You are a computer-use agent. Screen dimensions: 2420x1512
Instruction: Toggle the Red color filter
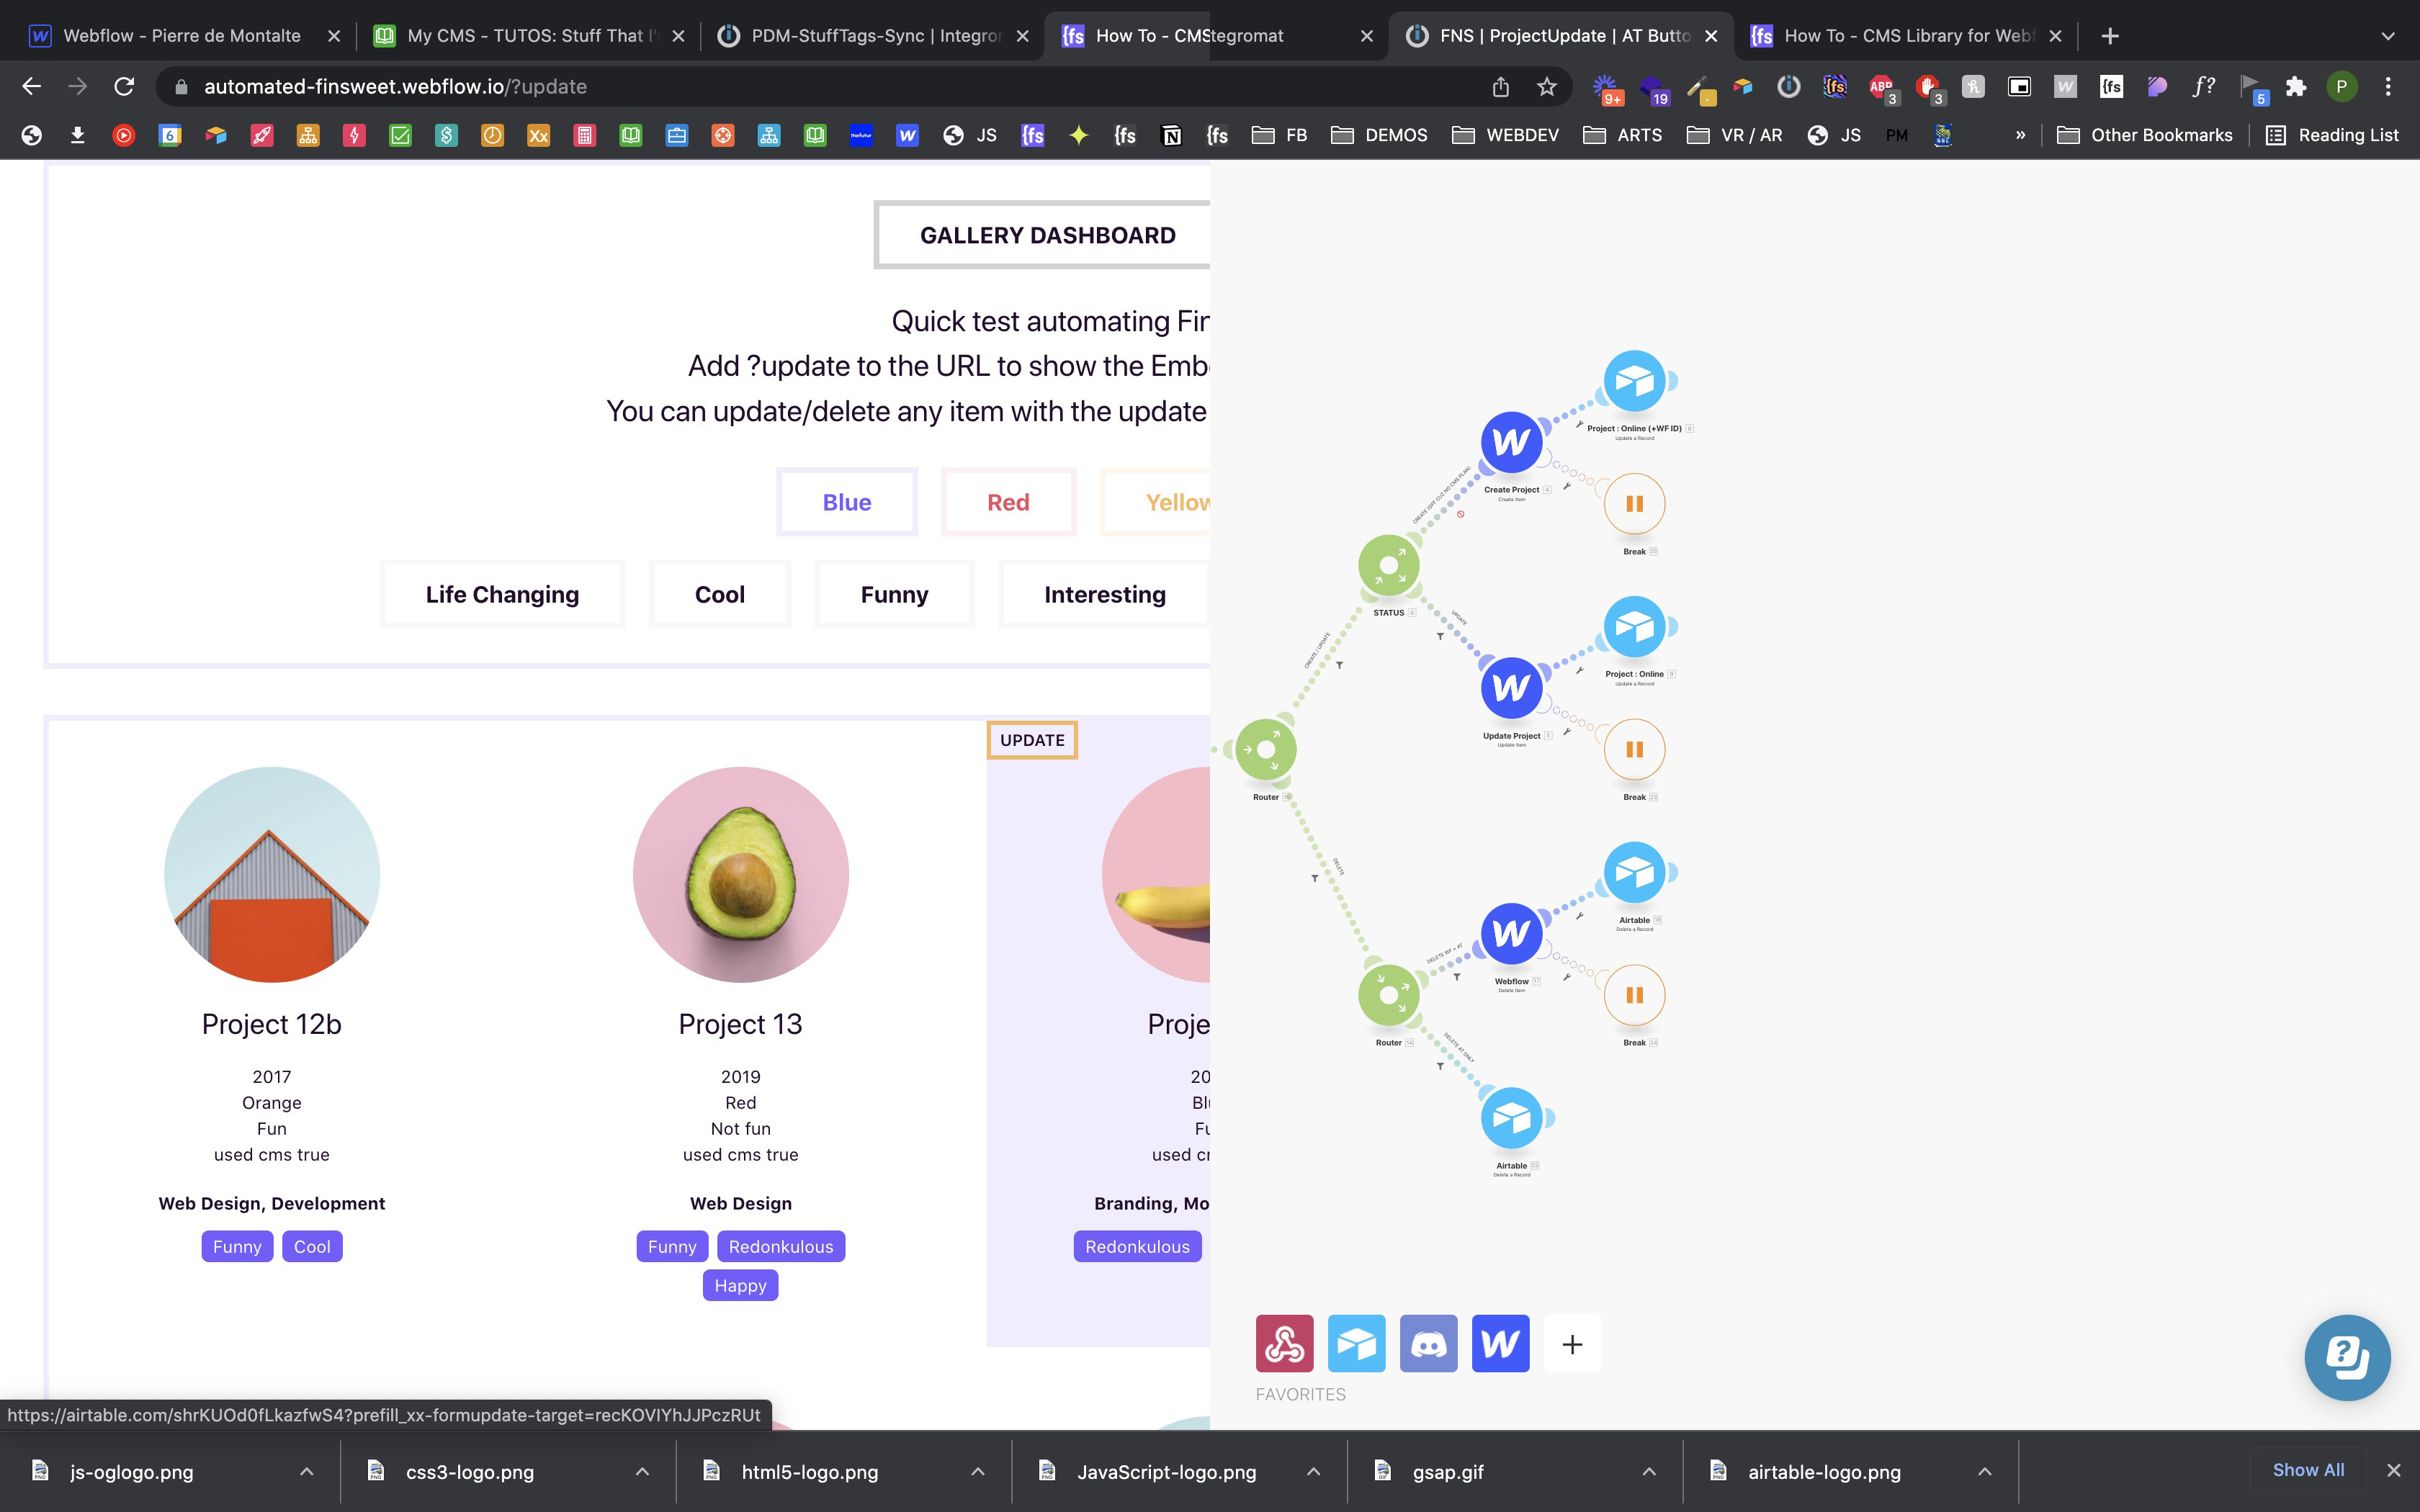[x=1008, y=502]
